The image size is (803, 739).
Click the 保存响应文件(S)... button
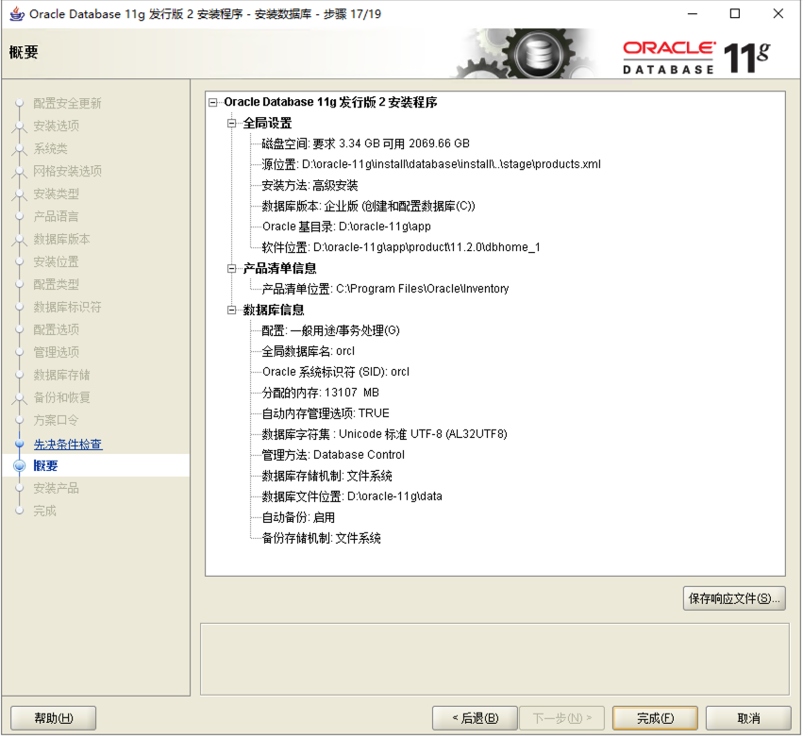click(x=734, y=598)
